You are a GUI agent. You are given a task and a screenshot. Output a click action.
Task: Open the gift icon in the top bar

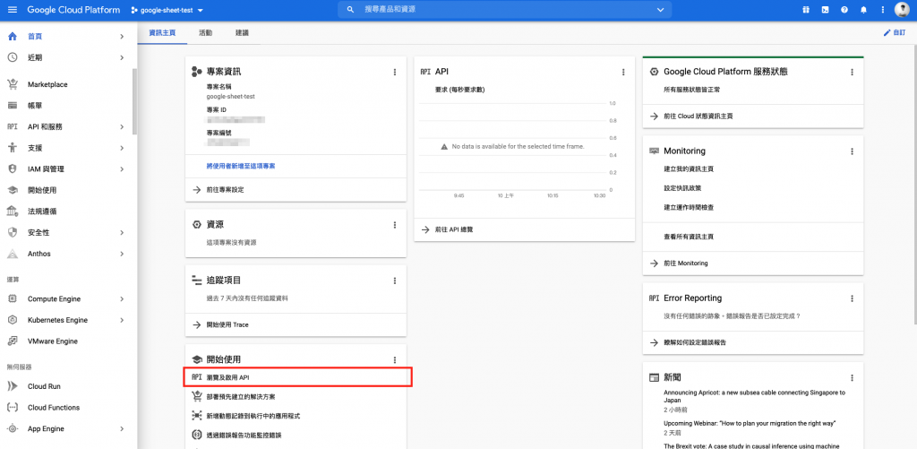[x=807, y=10]
